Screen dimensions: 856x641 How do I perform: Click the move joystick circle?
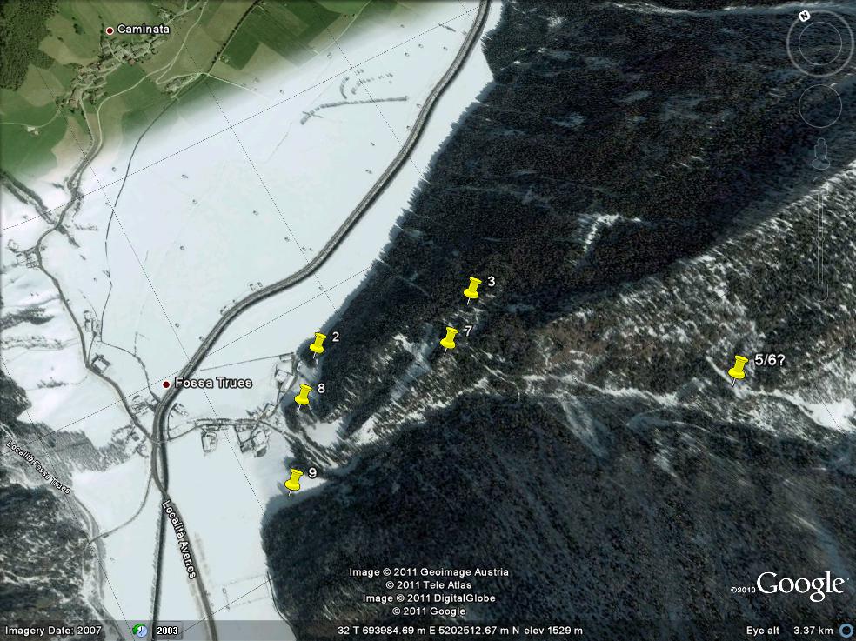click(820, 107)
